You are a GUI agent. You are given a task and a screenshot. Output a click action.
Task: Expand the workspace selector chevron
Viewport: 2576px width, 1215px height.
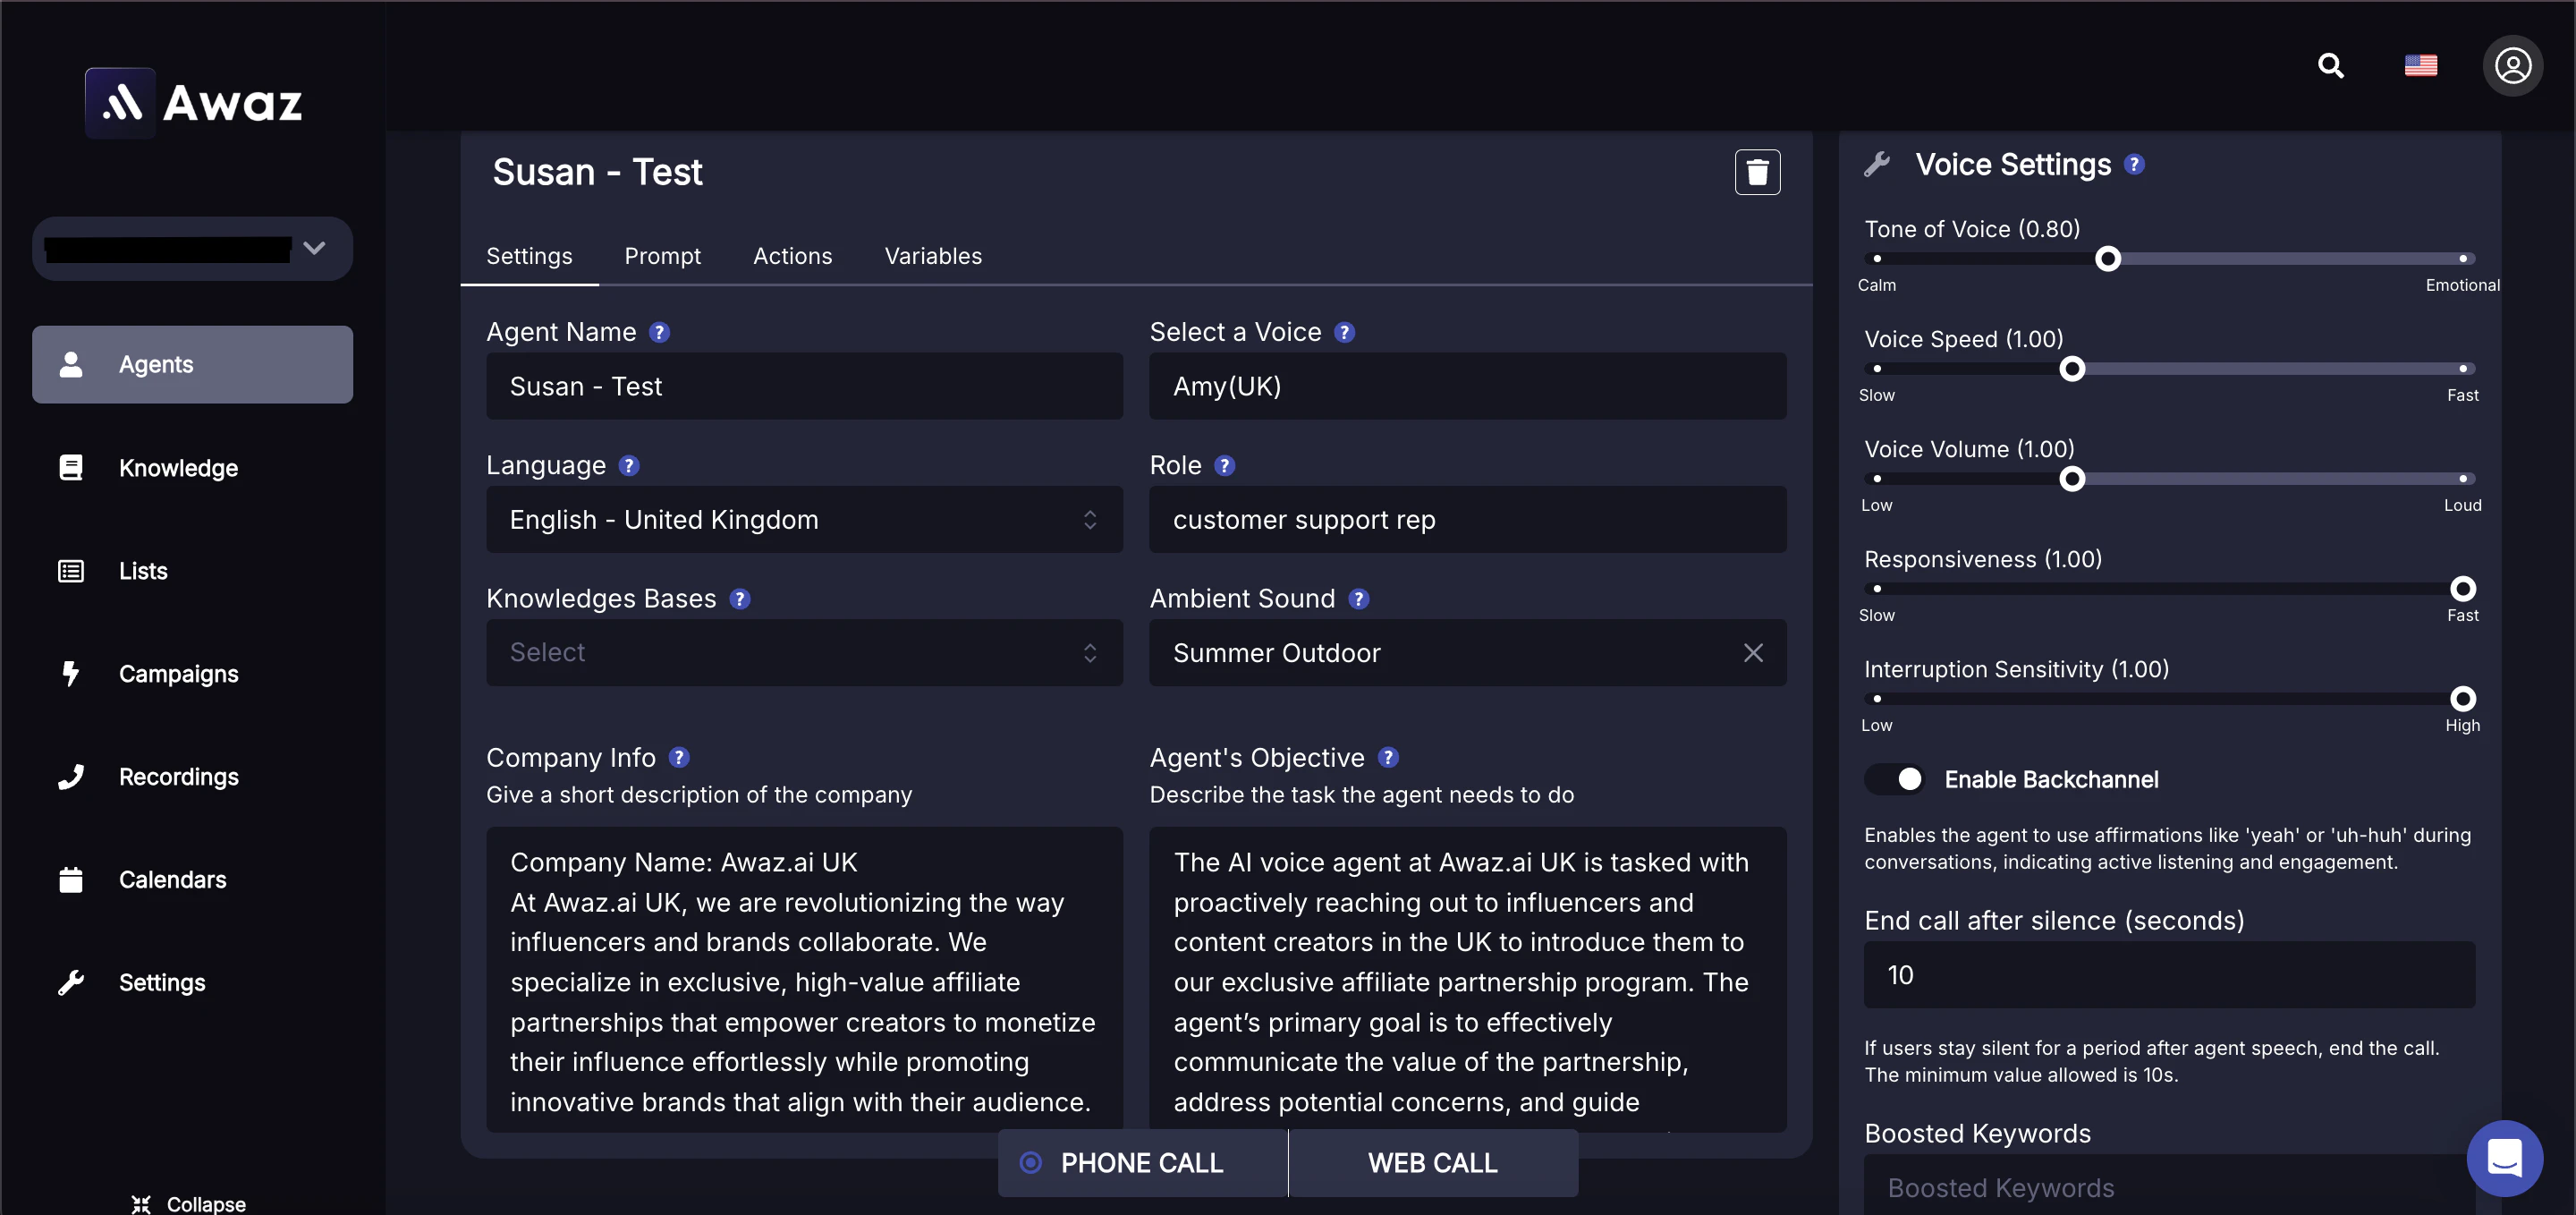[314, 248]
